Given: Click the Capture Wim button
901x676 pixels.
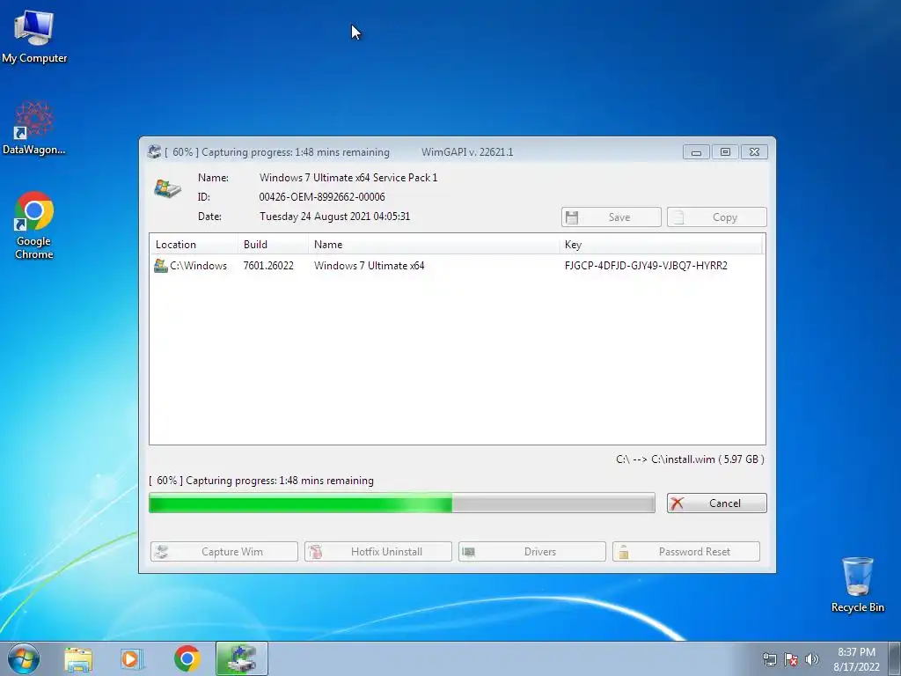Looking at the screenshot, I should point(224,551).
